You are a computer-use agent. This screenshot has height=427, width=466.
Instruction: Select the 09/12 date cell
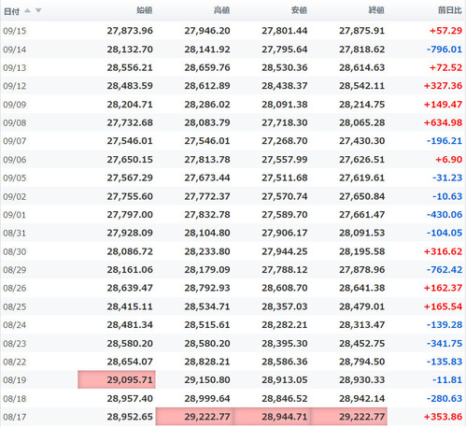point(15,86)
